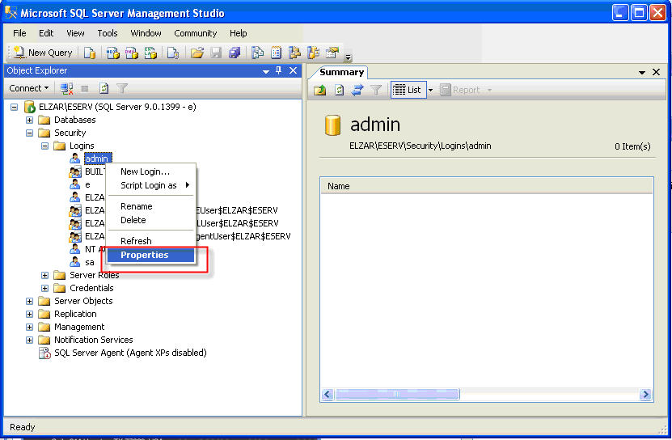This screenshot has width=672, height=440.
Task: Choose Properties from the context menu
Action: (144, 255)
